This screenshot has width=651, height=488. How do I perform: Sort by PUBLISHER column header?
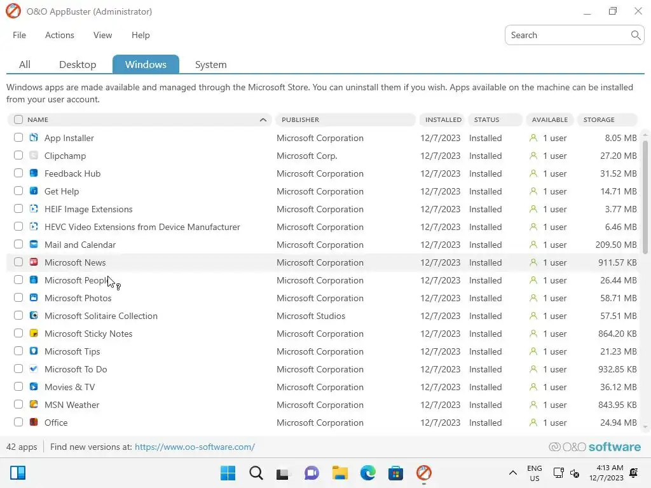[x=345, y=119]
